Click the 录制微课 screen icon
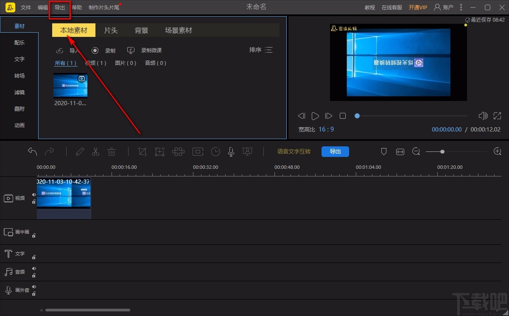Screen dimensions: 509x316 click(x=131, y=50)
